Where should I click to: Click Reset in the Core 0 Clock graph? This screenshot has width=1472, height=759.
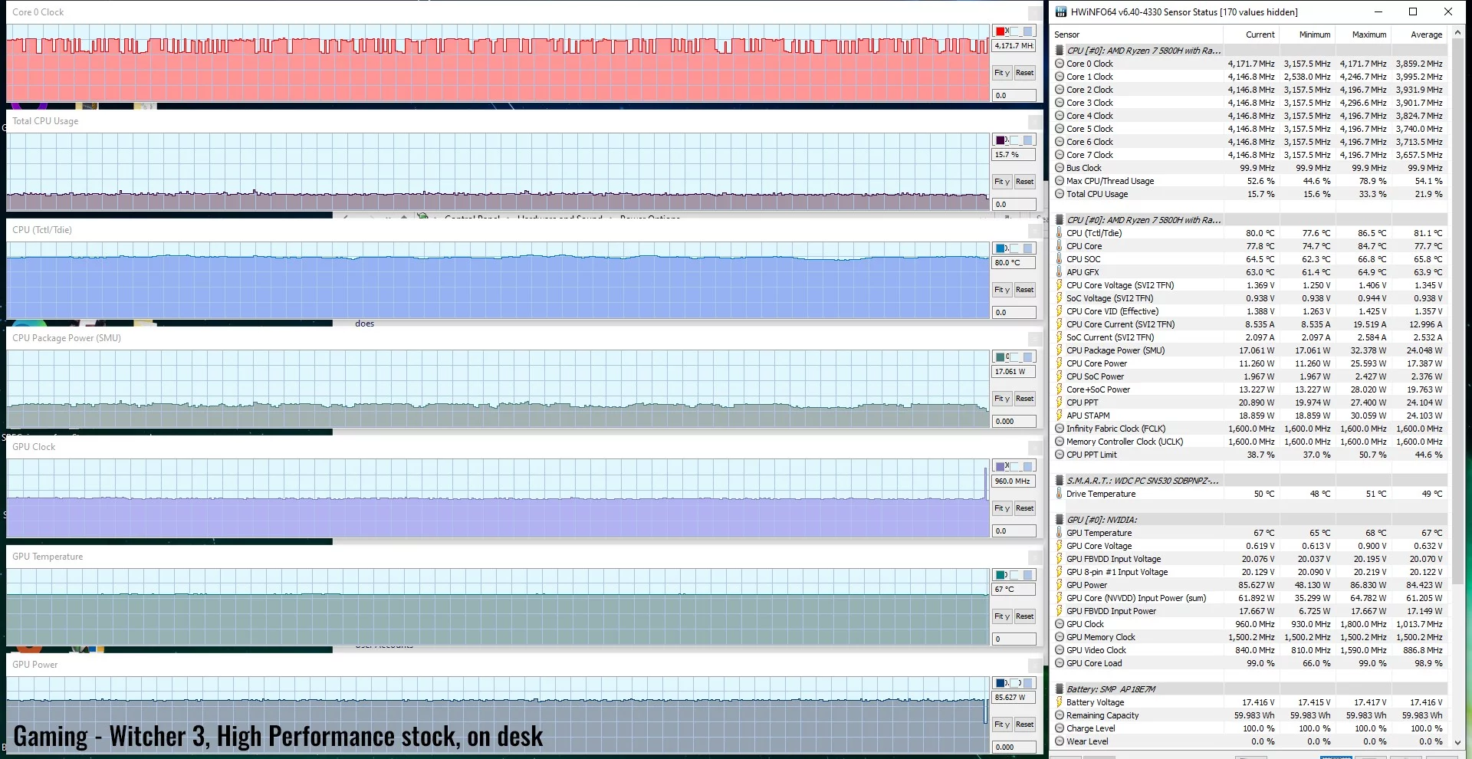1025,72
